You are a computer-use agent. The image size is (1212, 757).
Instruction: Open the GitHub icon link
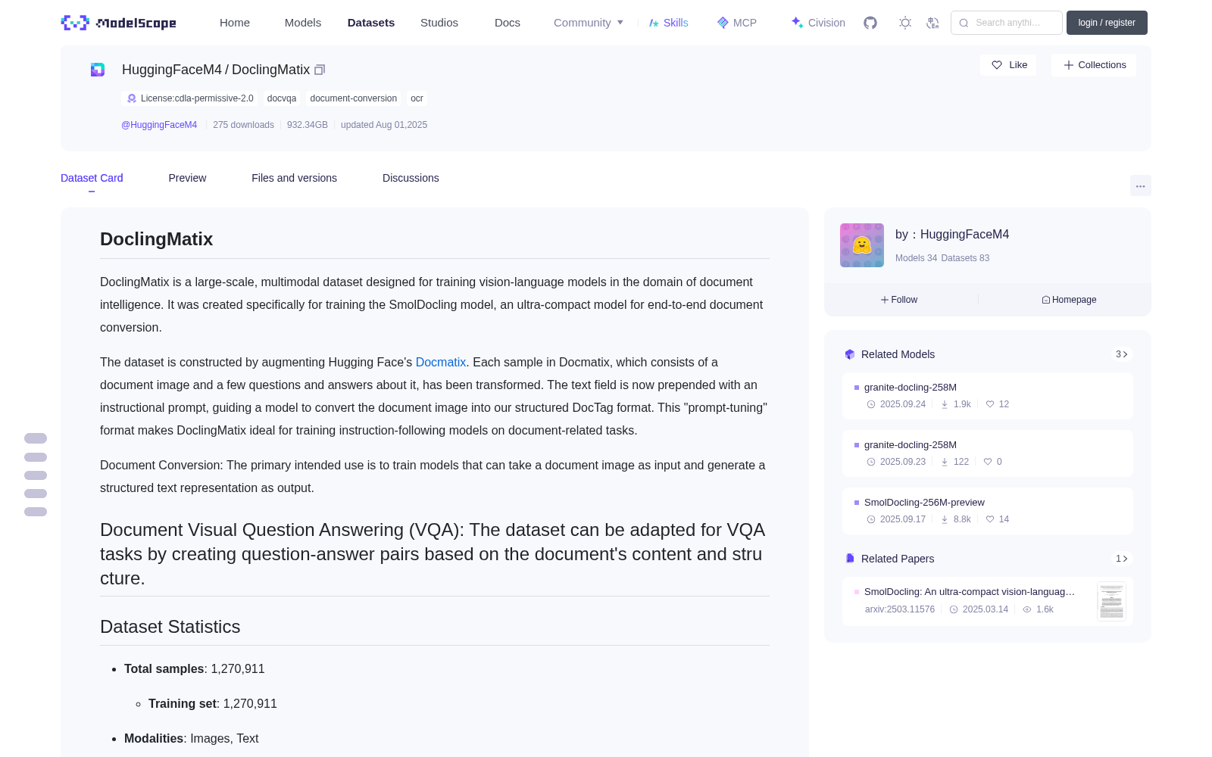870,23
